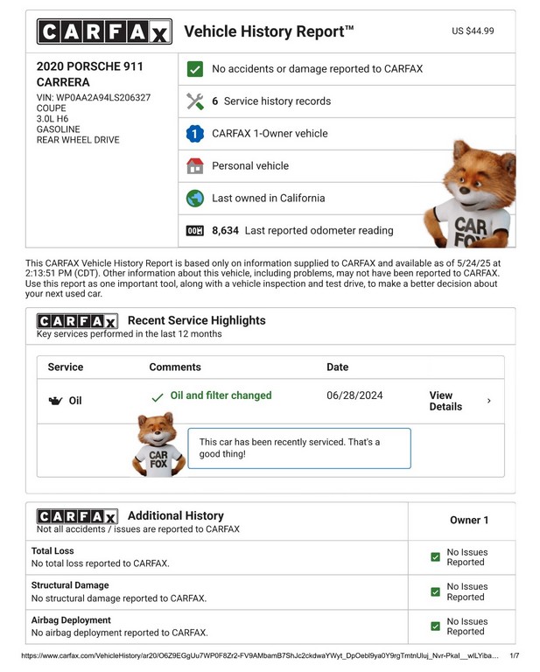Click the 8,634 Last reported odometer reading row

click(x=347, y=231)
